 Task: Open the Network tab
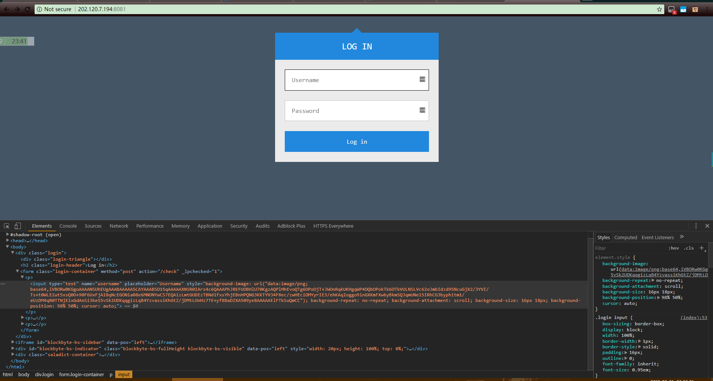tap(119, 226)
